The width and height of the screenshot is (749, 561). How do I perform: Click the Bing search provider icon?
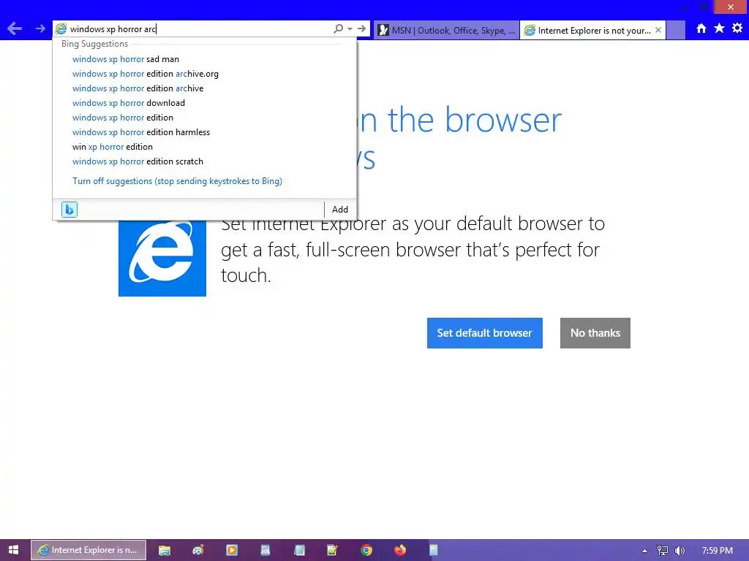(69, 210)
